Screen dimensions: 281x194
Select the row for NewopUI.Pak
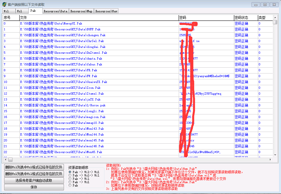point(138,23)
